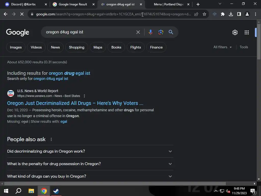
Task: Open People also ask options menu
Action: (51, 139)
